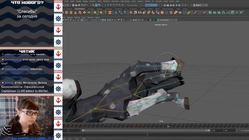The height and width of the screenshot is (140, 249).
Task: Open the Sign In dropdown
Action: pos(200,5)
